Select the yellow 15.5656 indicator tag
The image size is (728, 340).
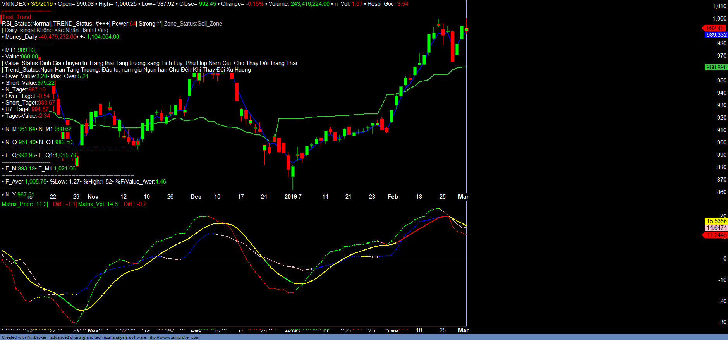click(716, 221)
